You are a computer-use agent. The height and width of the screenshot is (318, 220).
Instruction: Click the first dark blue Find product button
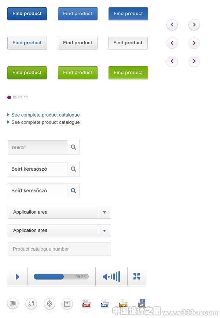coord(27,14)
